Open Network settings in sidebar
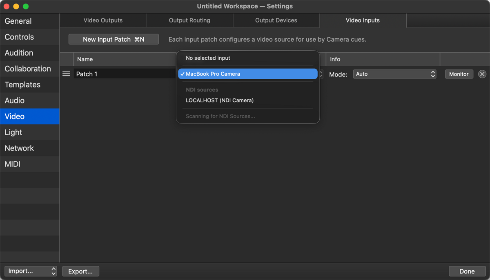Viewport: 490px width, 280px height. (30, 148)
